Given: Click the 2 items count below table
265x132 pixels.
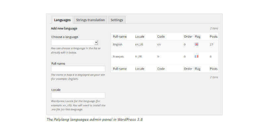Looking at the screenshot, I should coord(214,77).
